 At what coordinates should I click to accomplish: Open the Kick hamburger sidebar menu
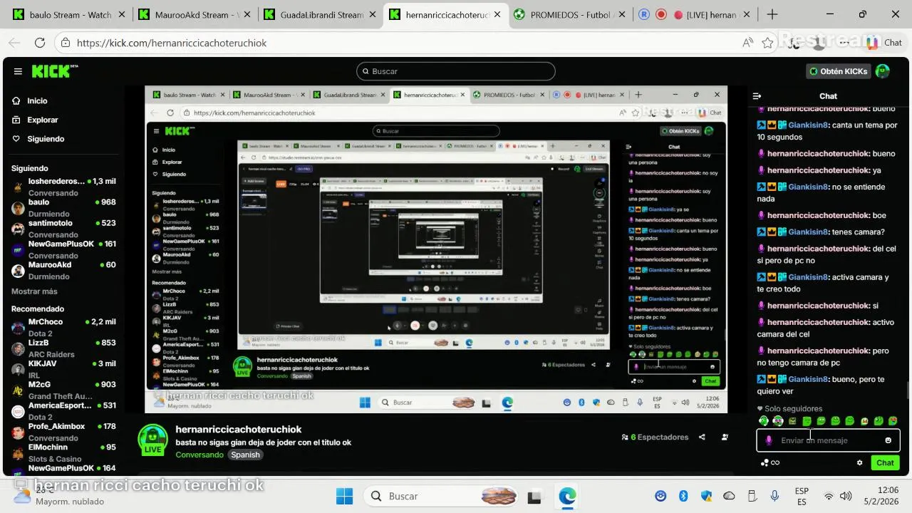tap(18, 71)
